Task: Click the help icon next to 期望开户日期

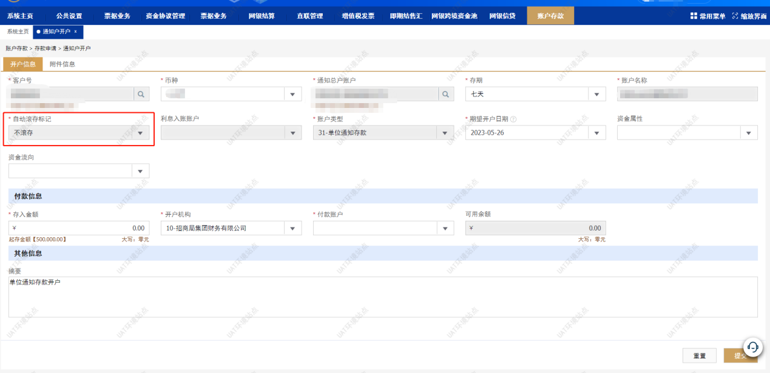Action: (513, 119)
